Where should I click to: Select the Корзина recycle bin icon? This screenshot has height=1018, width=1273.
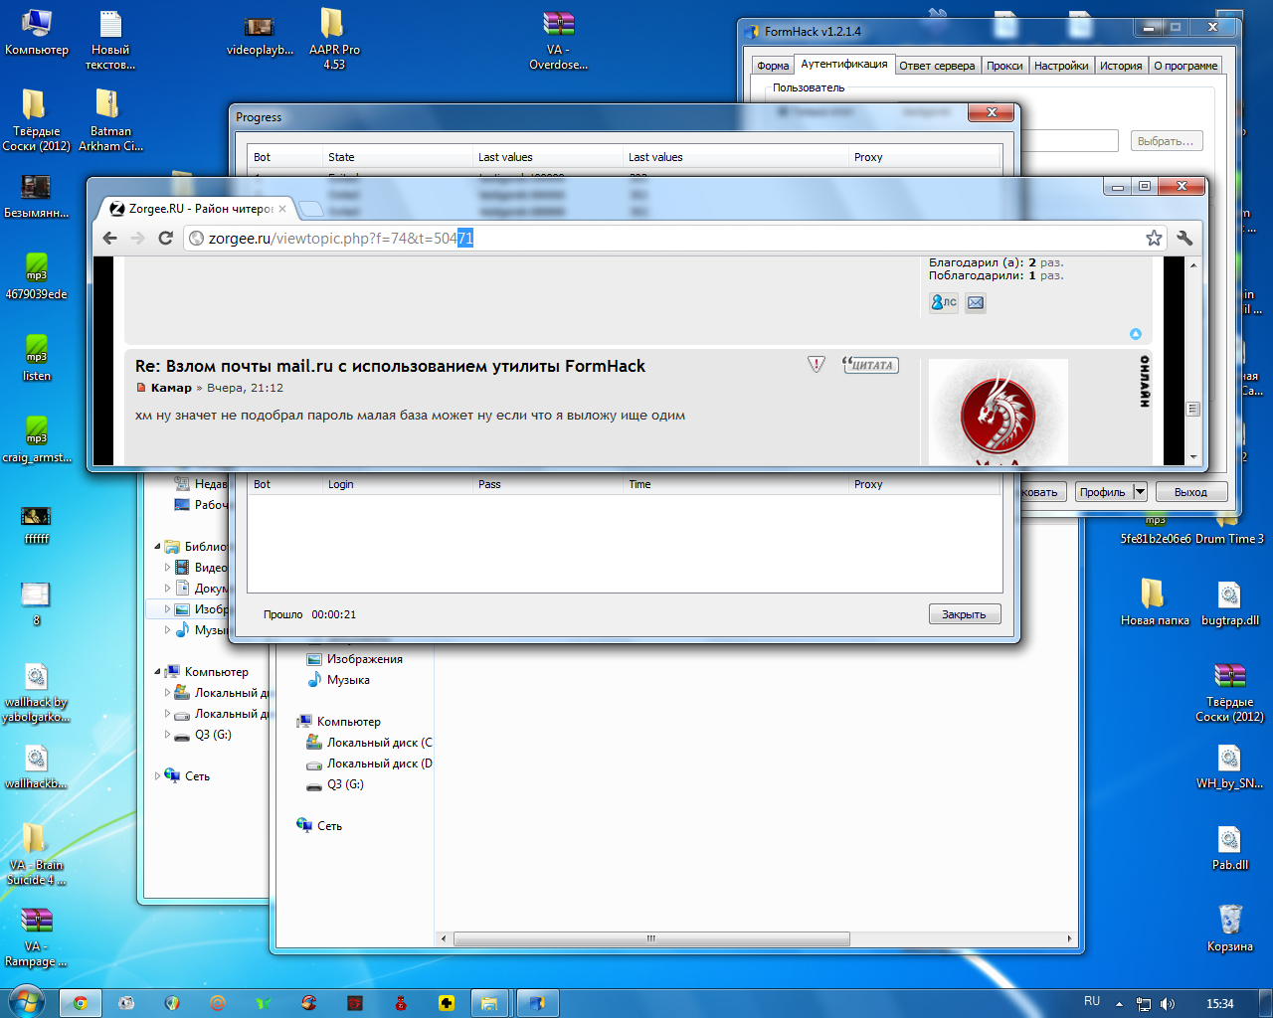[x=1230, y=929]
